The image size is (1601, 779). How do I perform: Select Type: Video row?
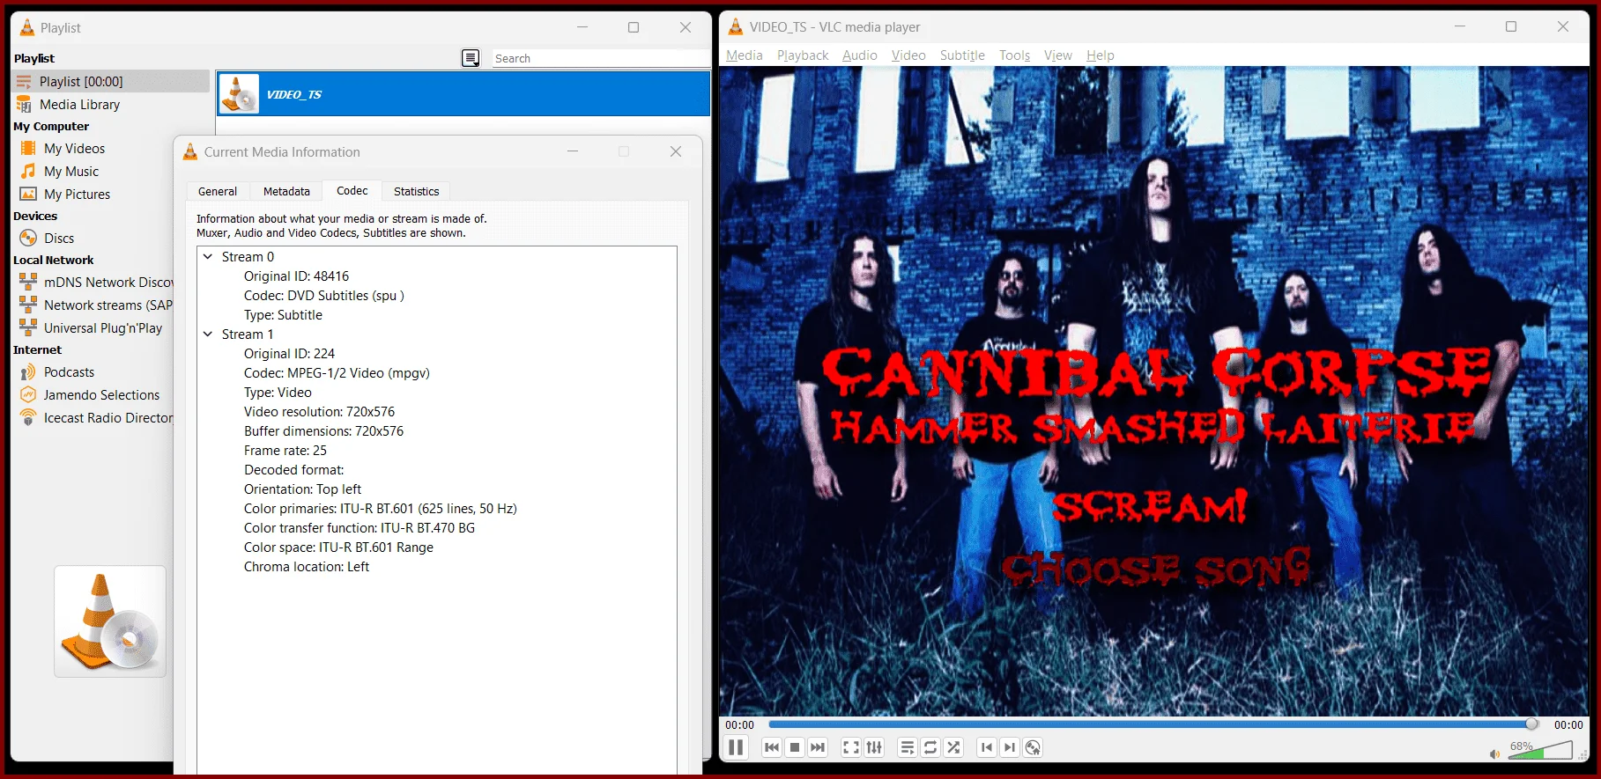[278, 393]
